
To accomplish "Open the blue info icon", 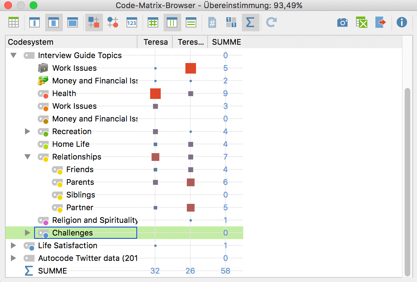I will click(402, 23).
